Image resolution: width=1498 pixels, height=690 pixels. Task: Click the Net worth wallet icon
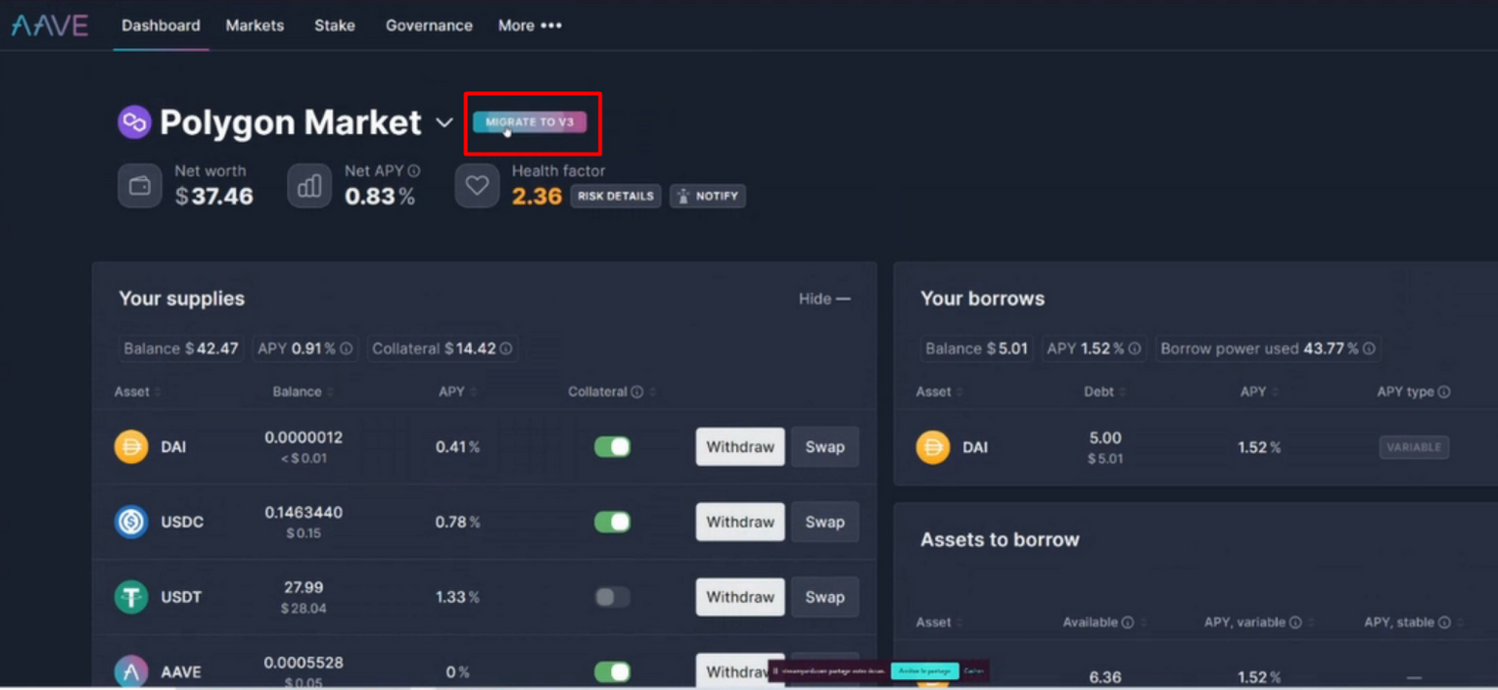click(140, 186)
